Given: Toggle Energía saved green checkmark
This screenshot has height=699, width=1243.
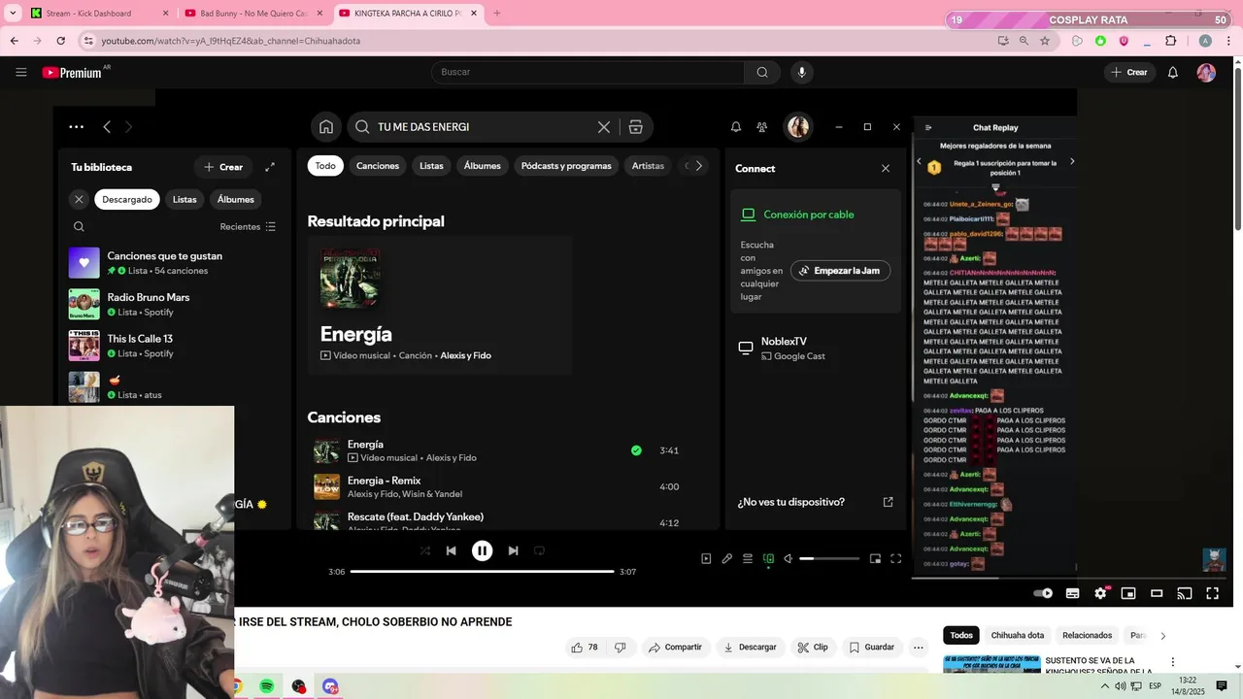Looking at the screenshot, I should pos(636,450).
